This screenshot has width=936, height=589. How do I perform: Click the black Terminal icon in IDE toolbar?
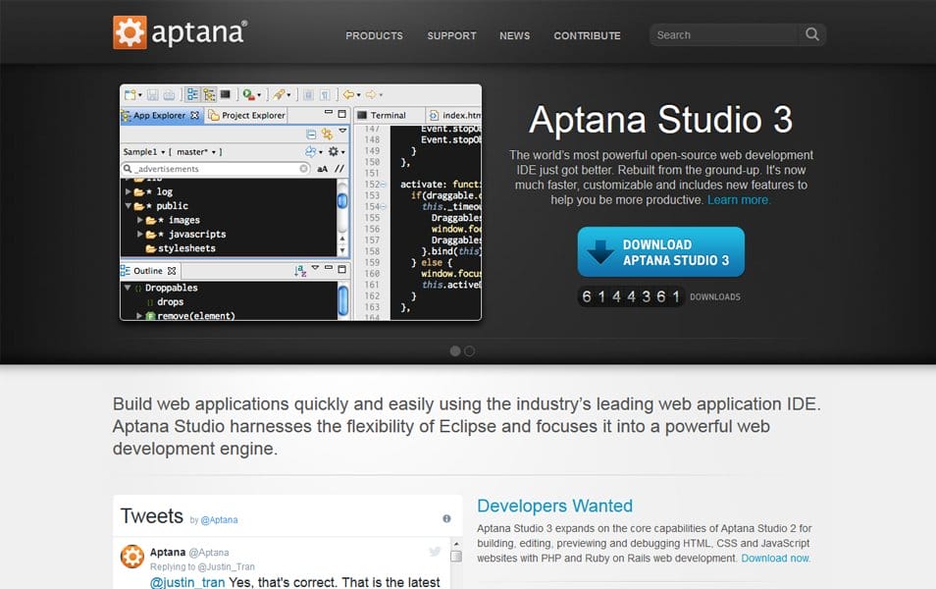coord(225,94)
